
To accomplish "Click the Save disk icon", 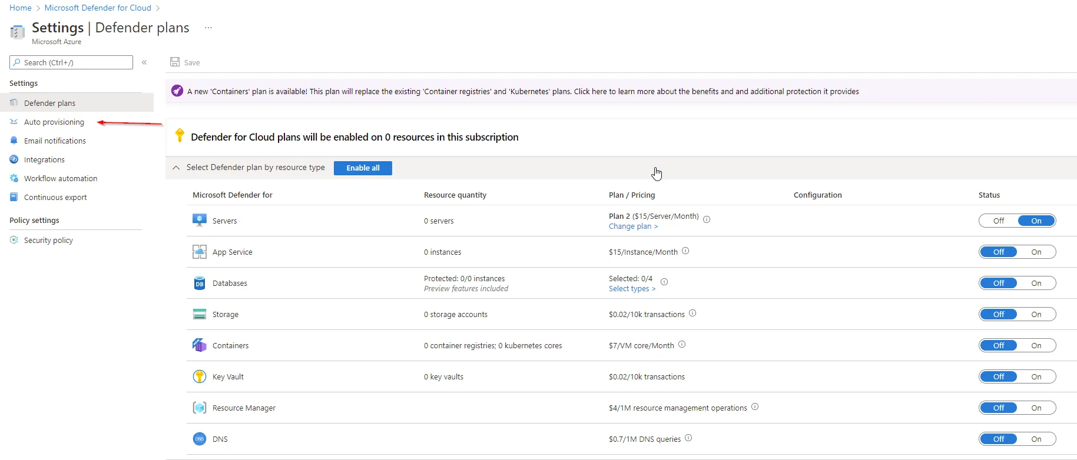I will (175, 62).
